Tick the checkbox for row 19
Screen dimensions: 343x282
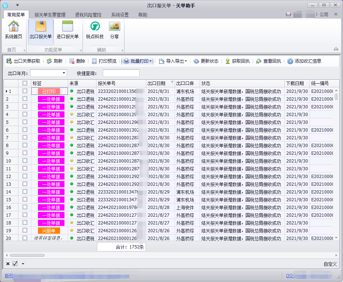(x=25, y=230)
